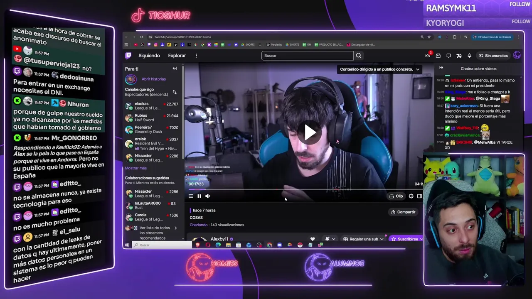The image size is (532, 299).
Task: Open the Perplexity bookmark
Action: (274, 44)
